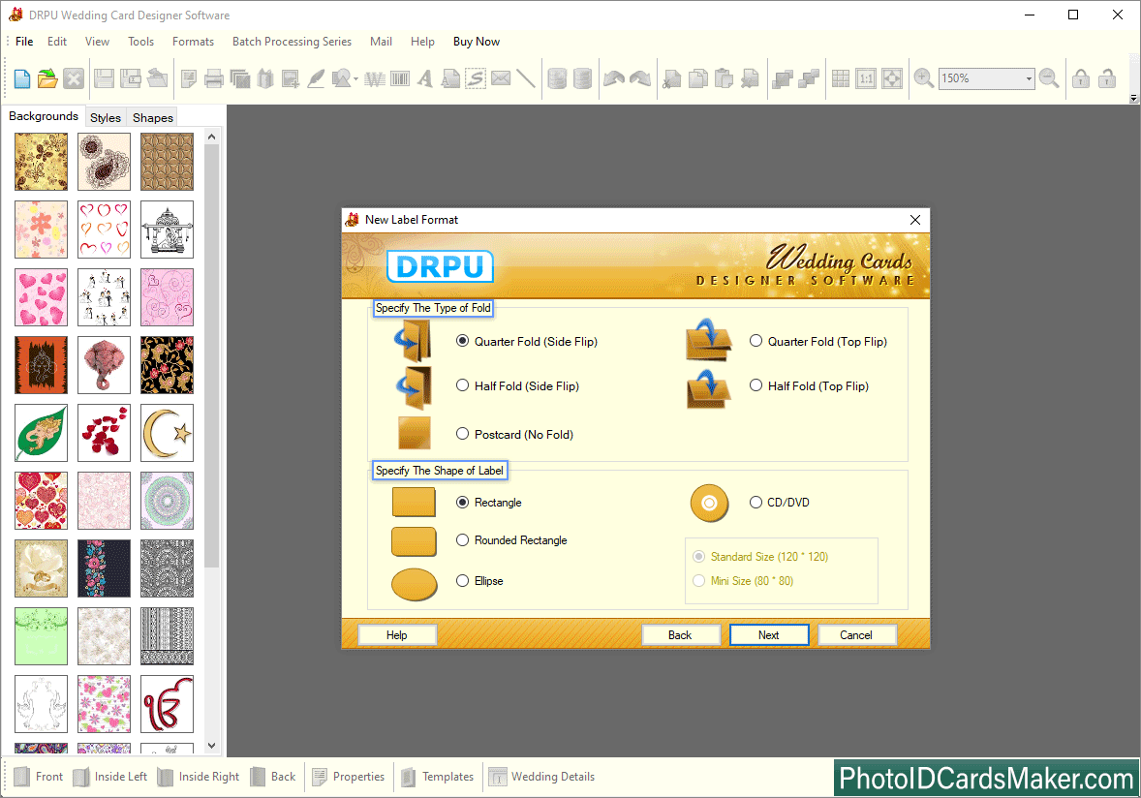This screenshot has height=798, width=1141.
Task: Click the Bring to Front icon
Action: (x=783, y=78)
